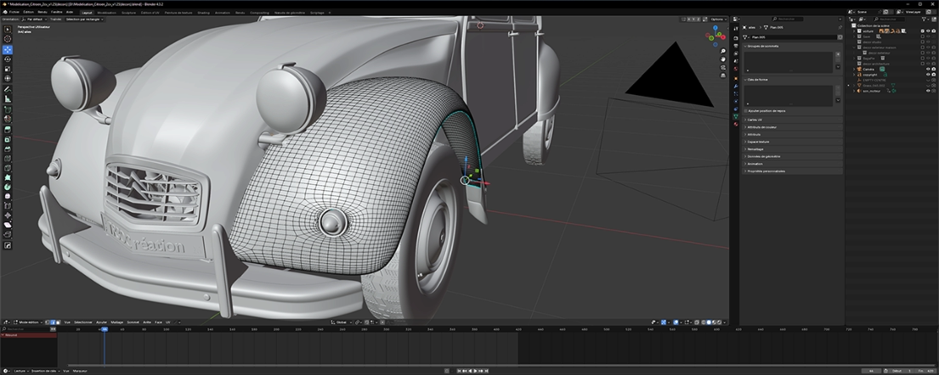Click the play animation button in timeline
This screenshot has height=375, width=939.
(x=477, y=371)
